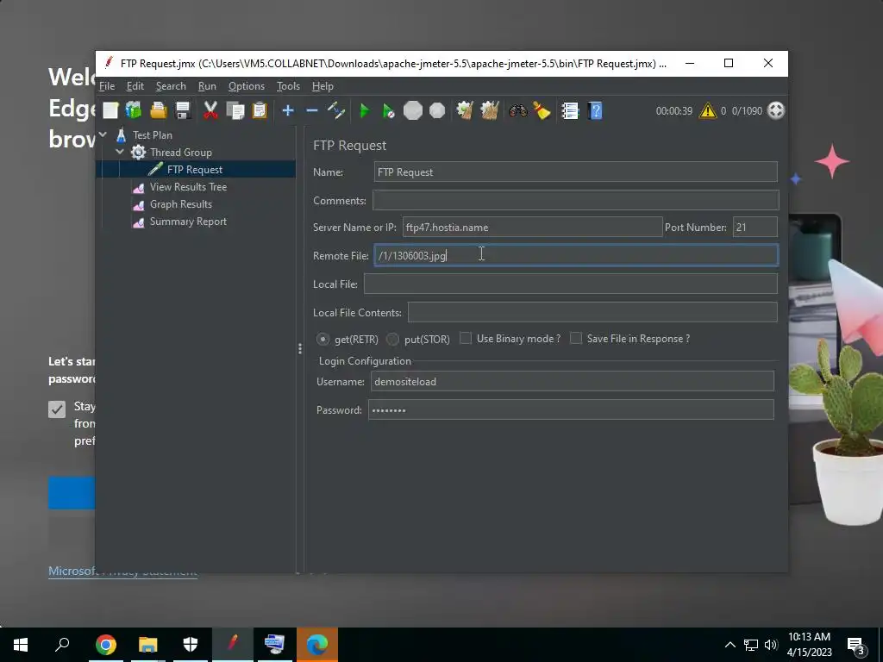Click the Clear results icon
Viewport: 883px width, 662px height.
coord(465,111)
